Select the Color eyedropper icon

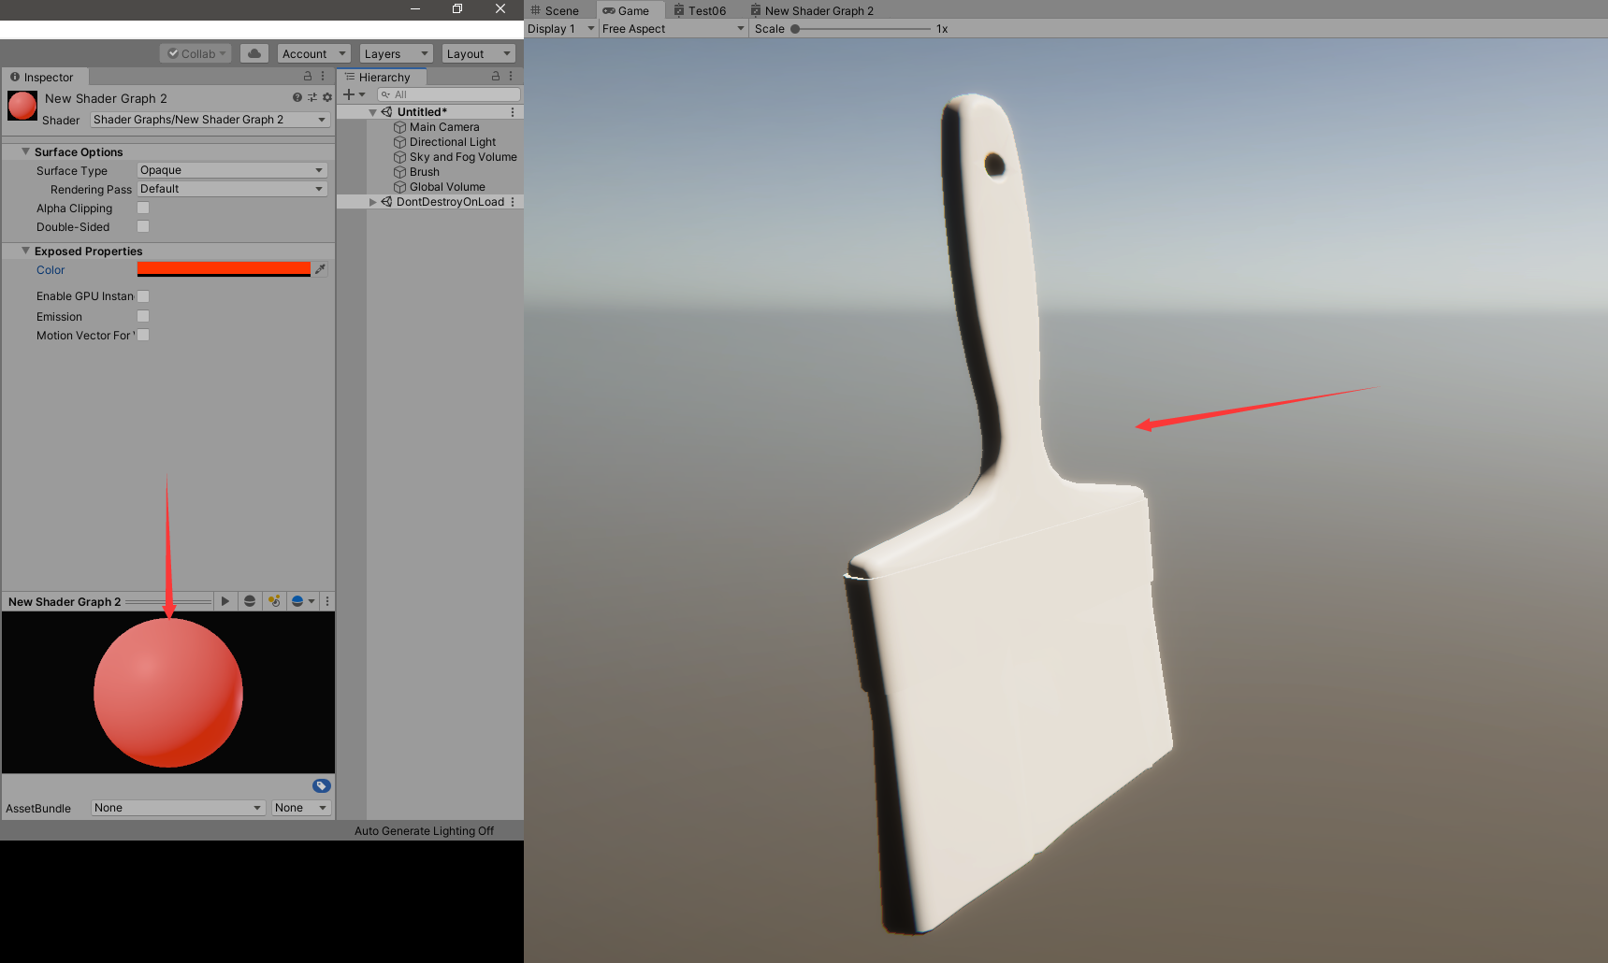pos(320,269)
